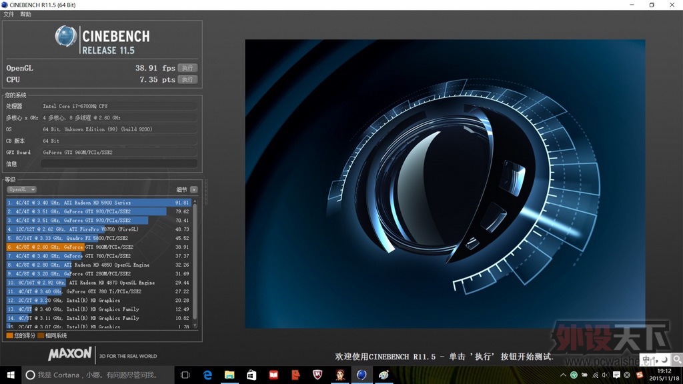
Task: Select ranking row 1 ATI Radeon HD 5900 Series
Action: pyautogui.click(x=99, y=203)
